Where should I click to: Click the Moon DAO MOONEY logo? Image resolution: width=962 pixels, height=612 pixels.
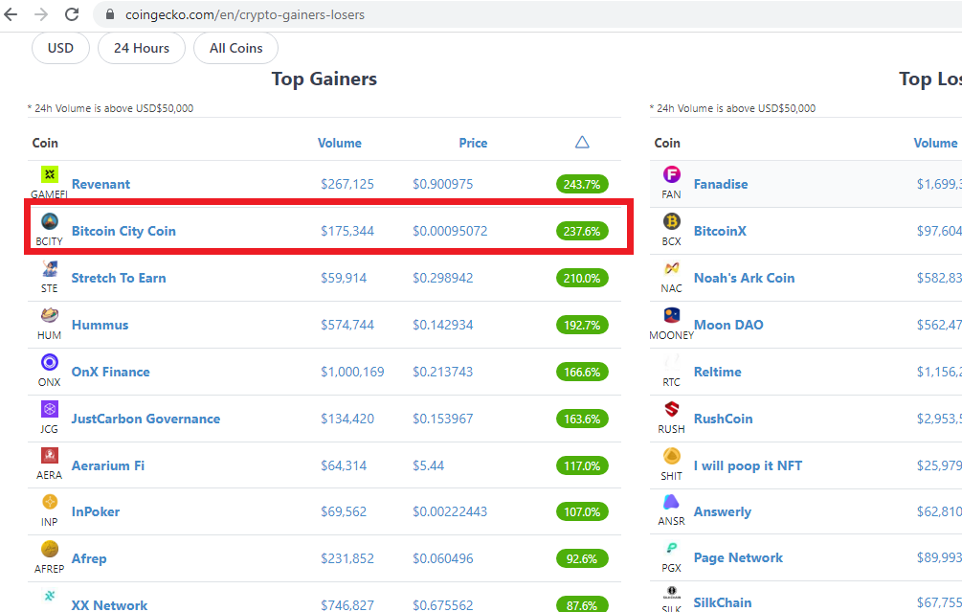pos(672,315)
